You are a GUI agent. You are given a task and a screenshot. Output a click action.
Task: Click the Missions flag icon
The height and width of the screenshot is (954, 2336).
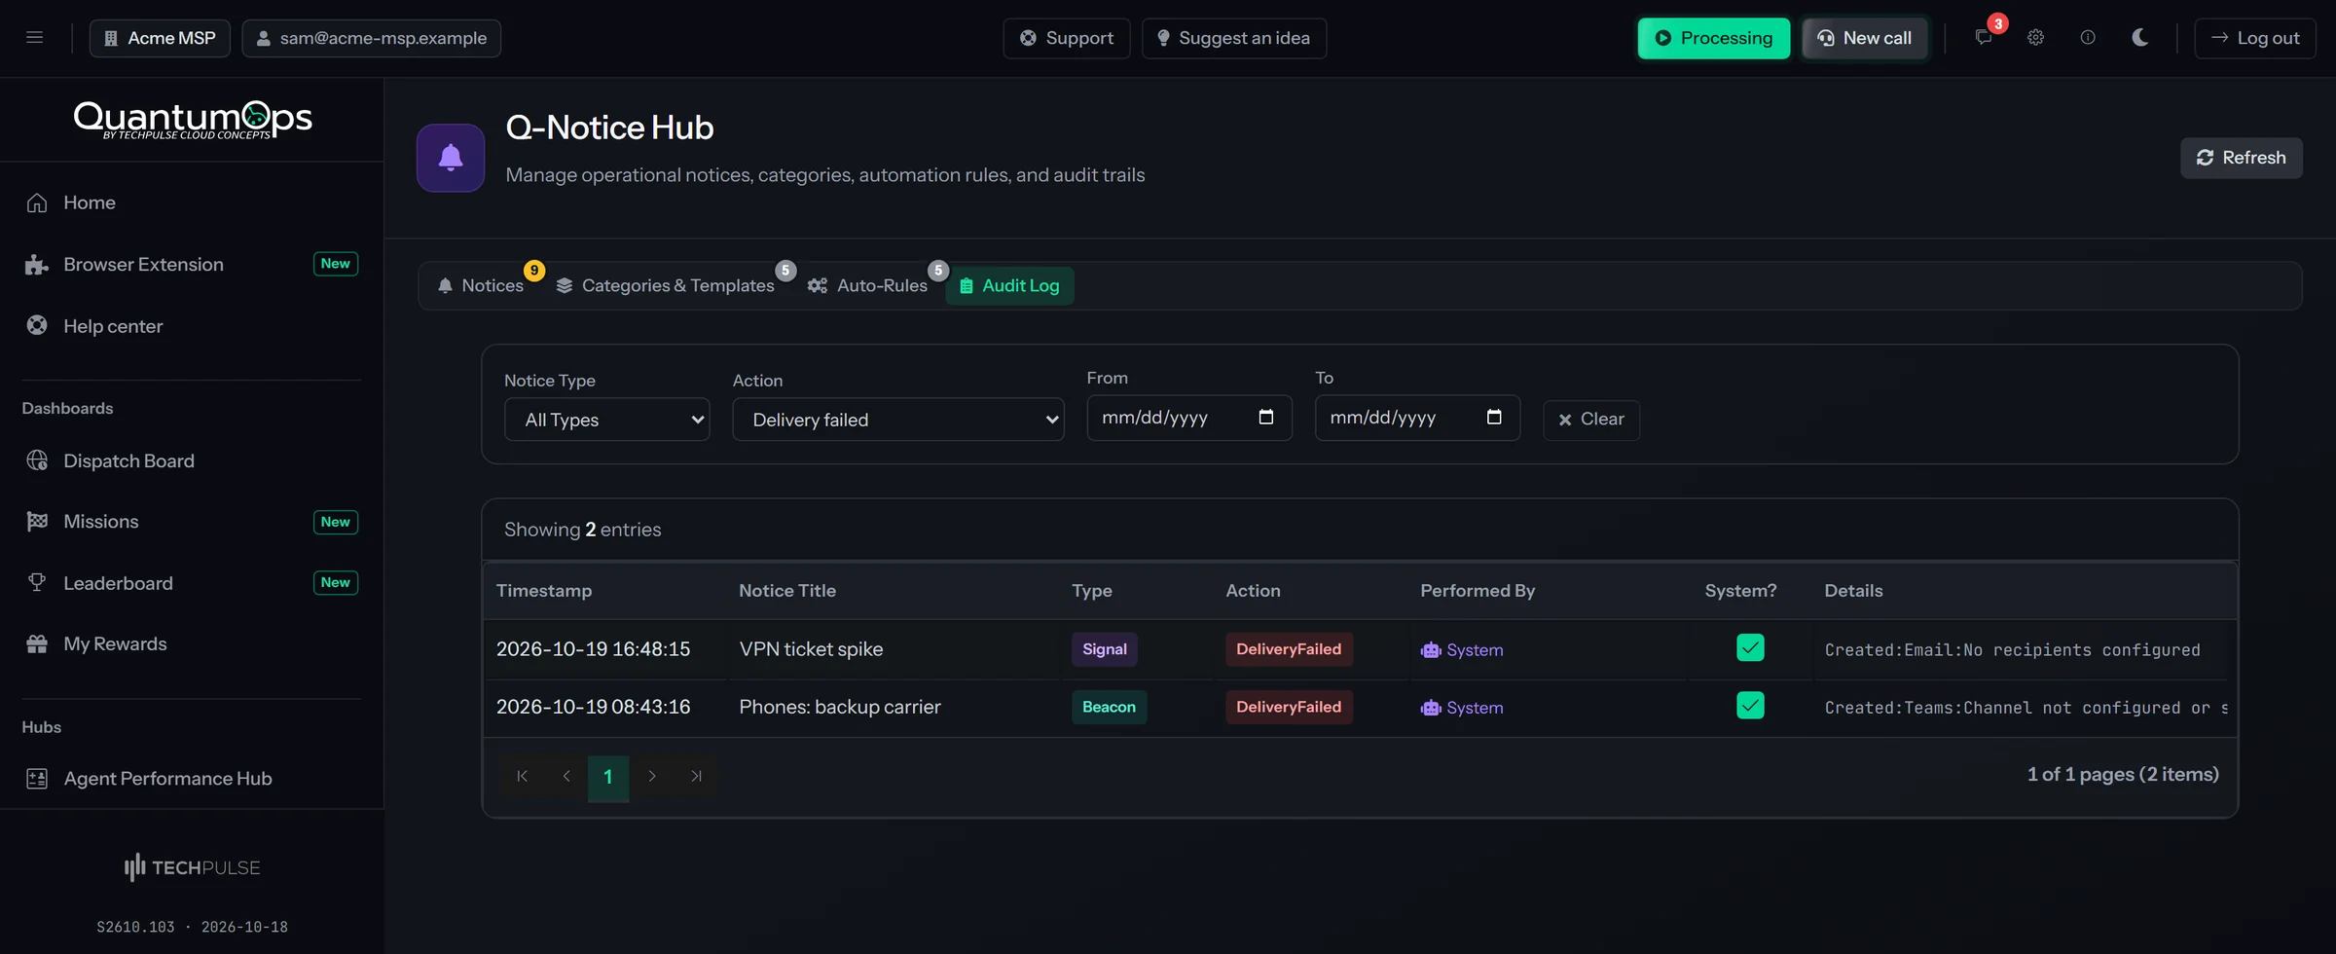click(37, 522)
